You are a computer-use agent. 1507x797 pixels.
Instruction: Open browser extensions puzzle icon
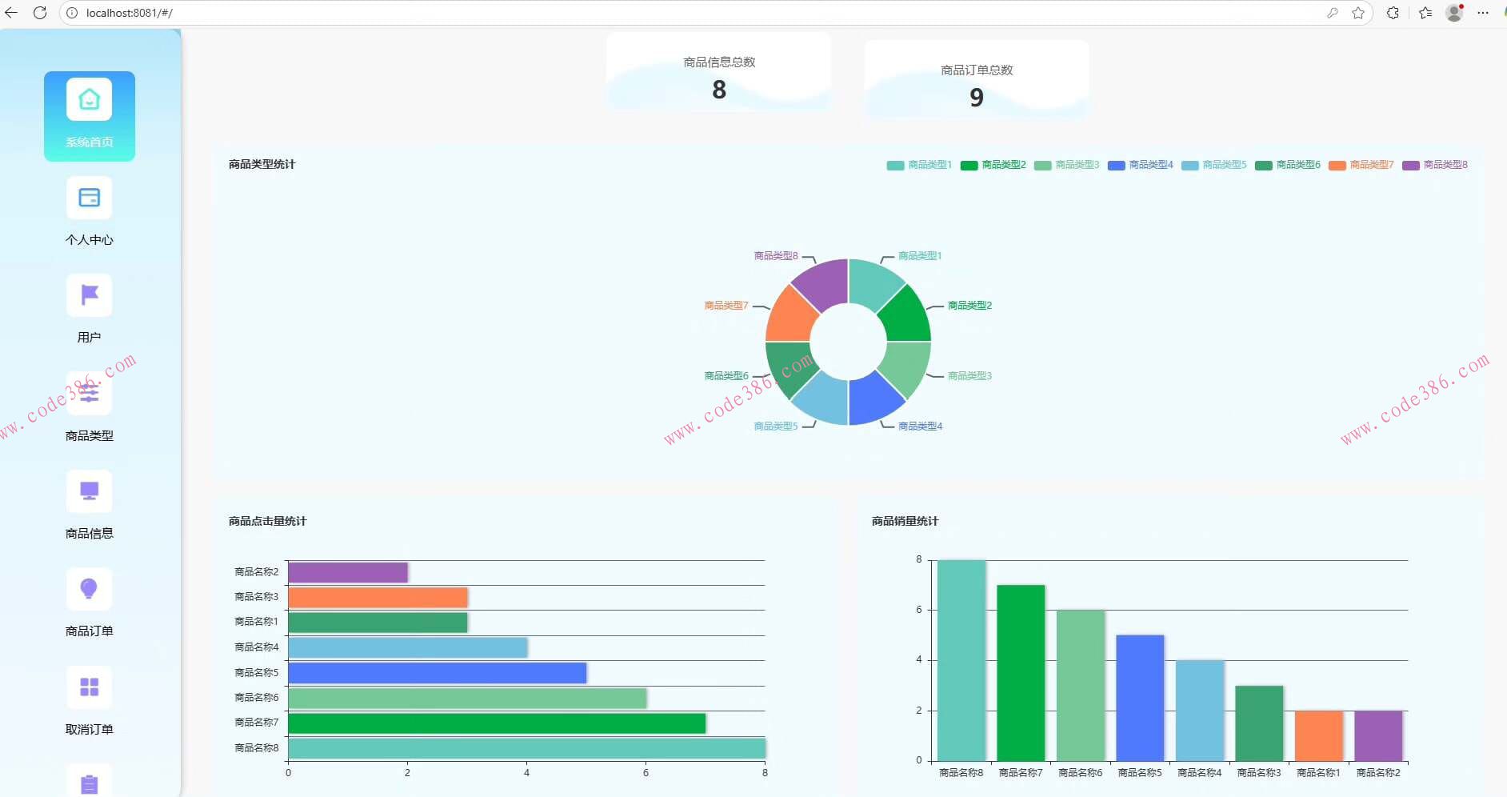pos(1393,13)
